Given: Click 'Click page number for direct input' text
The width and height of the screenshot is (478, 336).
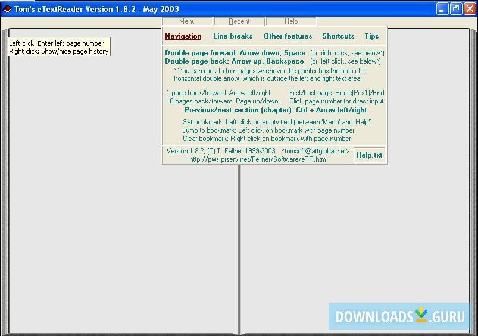Looking at the screenshot, I should [x=336, y=101].
